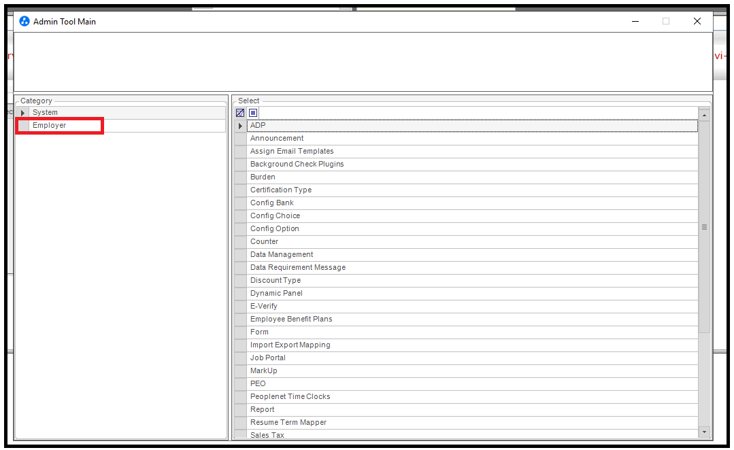Select the Job Portal row
The width and height of the screenshot is (734, 450).
point(472,358)
